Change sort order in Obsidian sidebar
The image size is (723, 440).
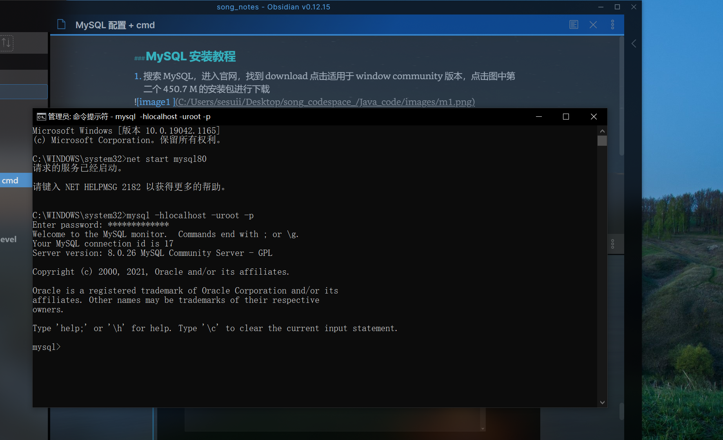[7, 43]
